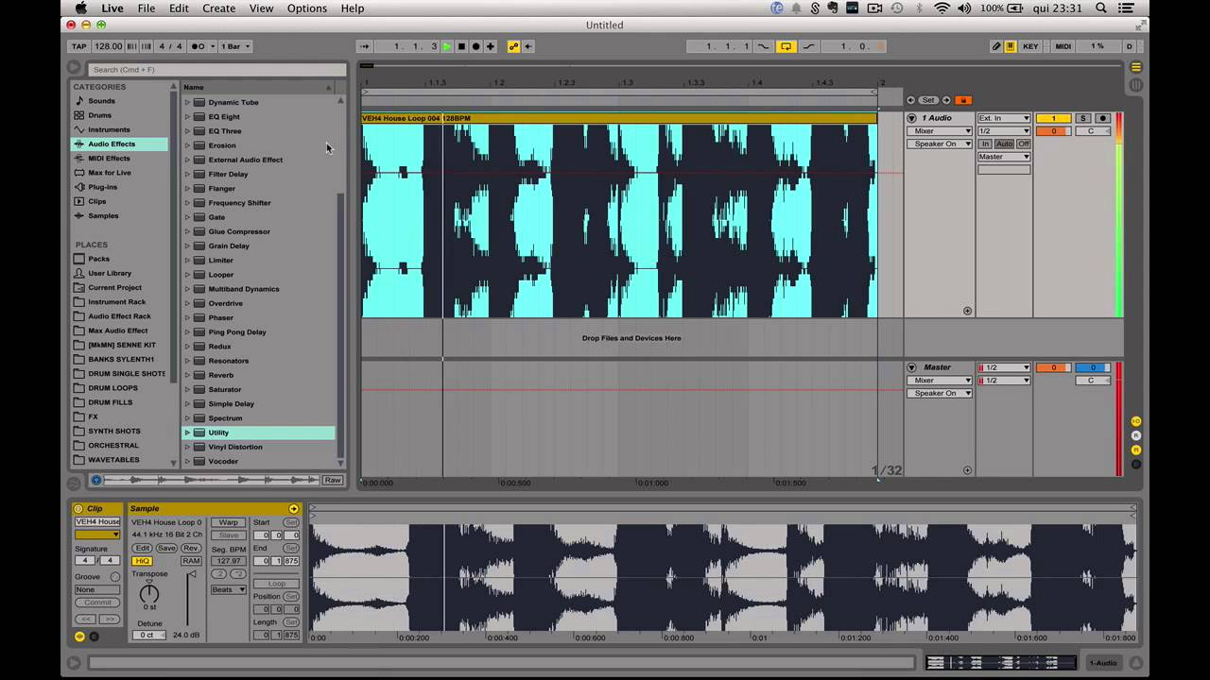Toggle the yellow Automation Arm button
Viewport: 1210px width, 680px height.
pyautogui.click(x=513, y=46)
